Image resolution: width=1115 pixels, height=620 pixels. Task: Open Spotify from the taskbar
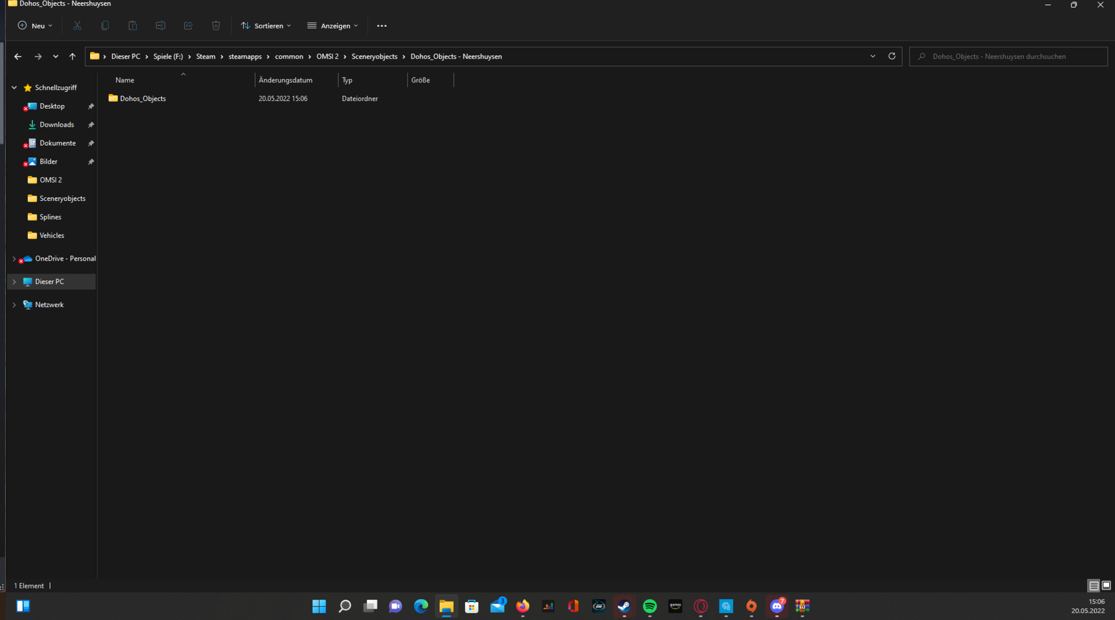pyautogui.click(x=649, y=606)
